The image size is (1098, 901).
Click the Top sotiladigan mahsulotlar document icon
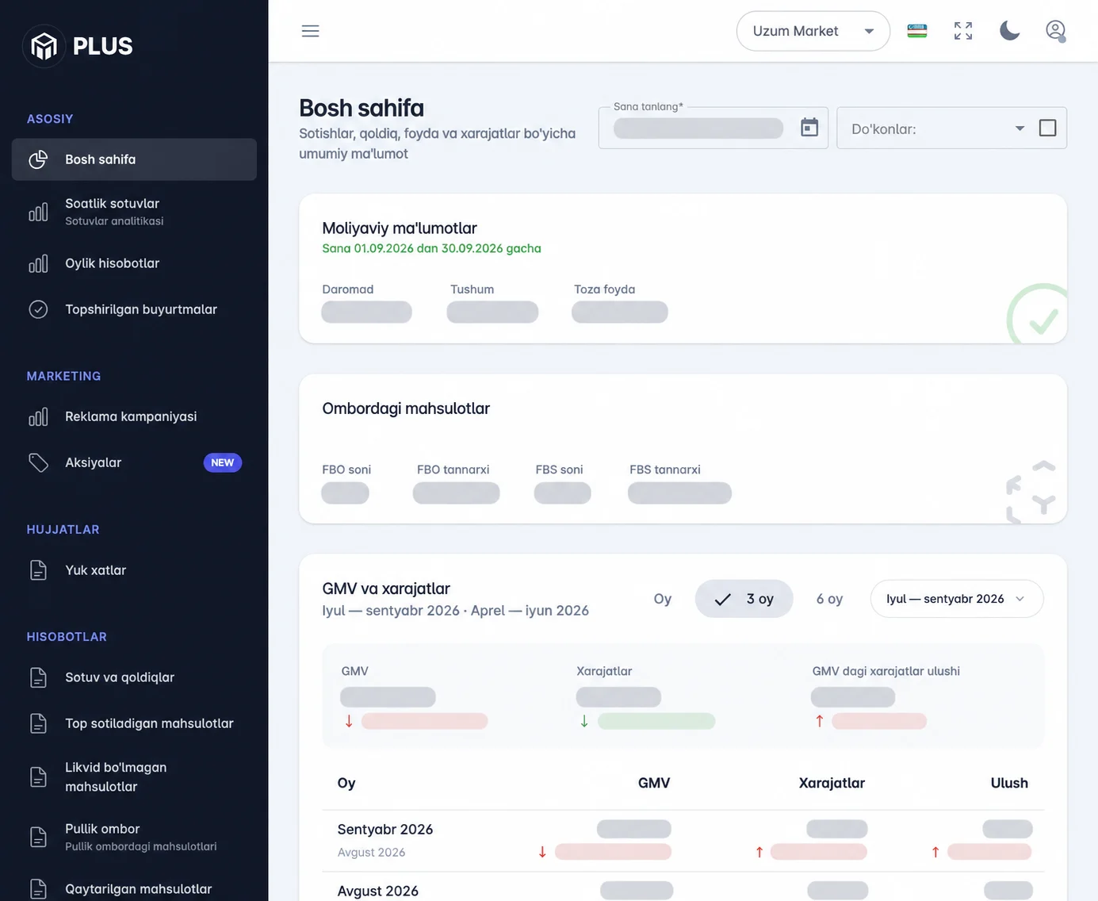tap(38, 723)
